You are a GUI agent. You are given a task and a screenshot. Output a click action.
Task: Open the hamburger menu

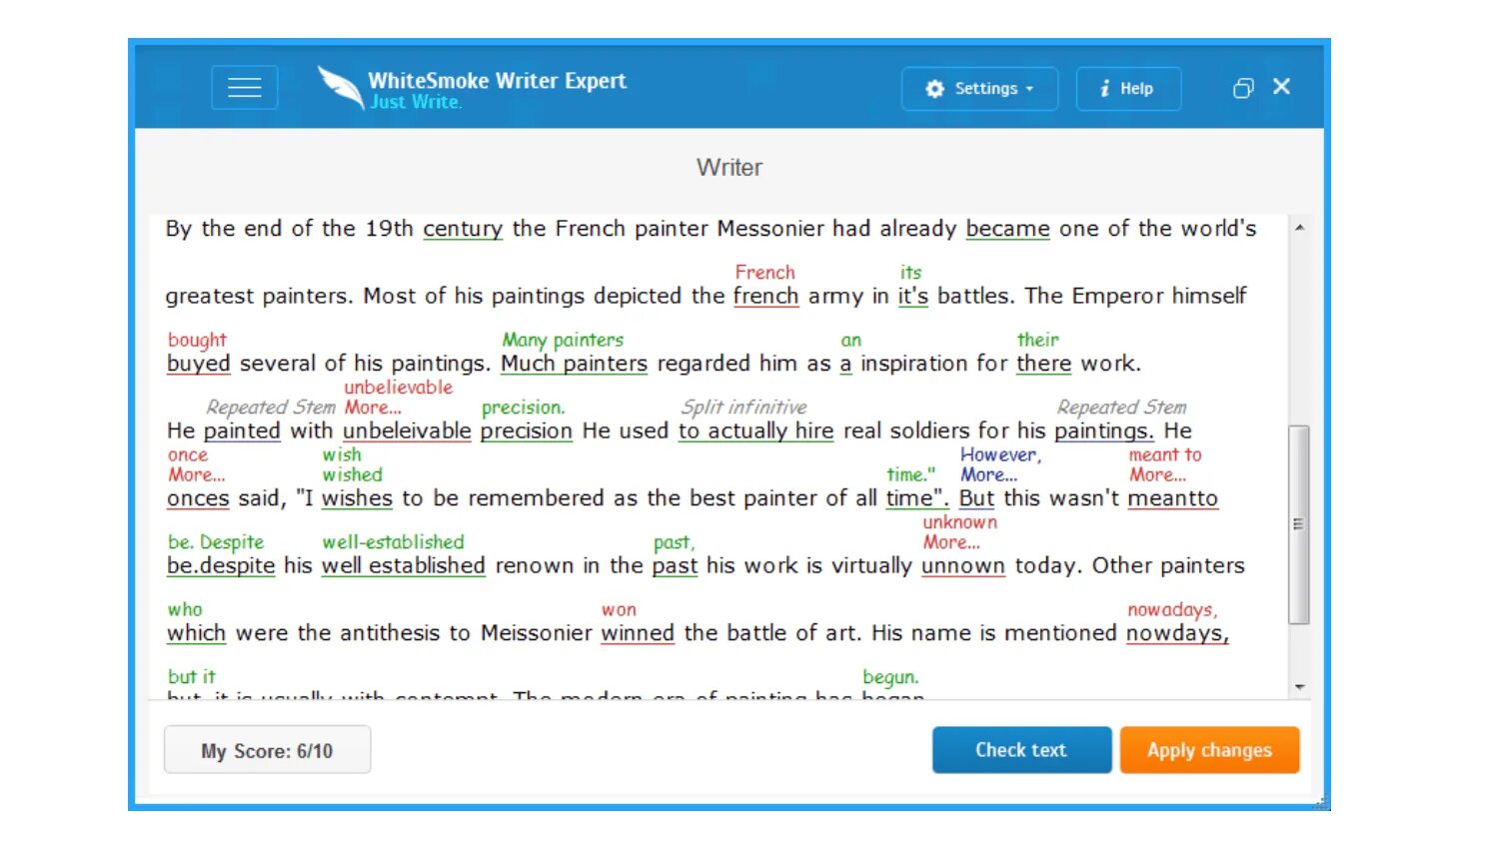point(244,88)
